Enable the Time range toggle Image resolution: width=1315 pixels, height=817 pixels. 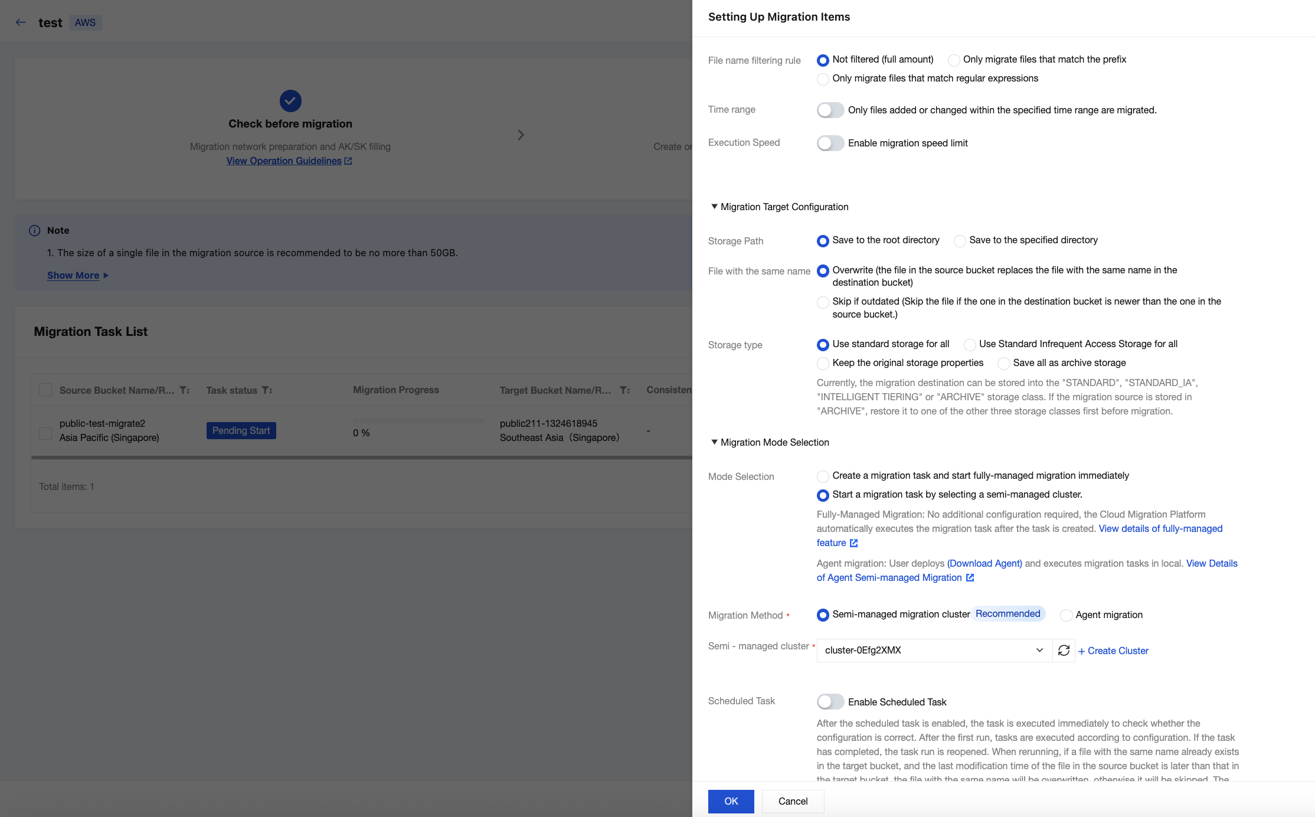[x=830, y=110]
